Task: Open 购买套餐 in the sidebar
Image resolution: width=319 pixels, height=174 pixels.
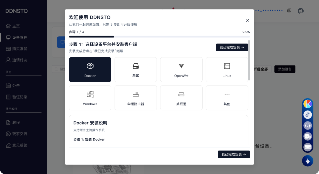Action: (x=19, y=49)
